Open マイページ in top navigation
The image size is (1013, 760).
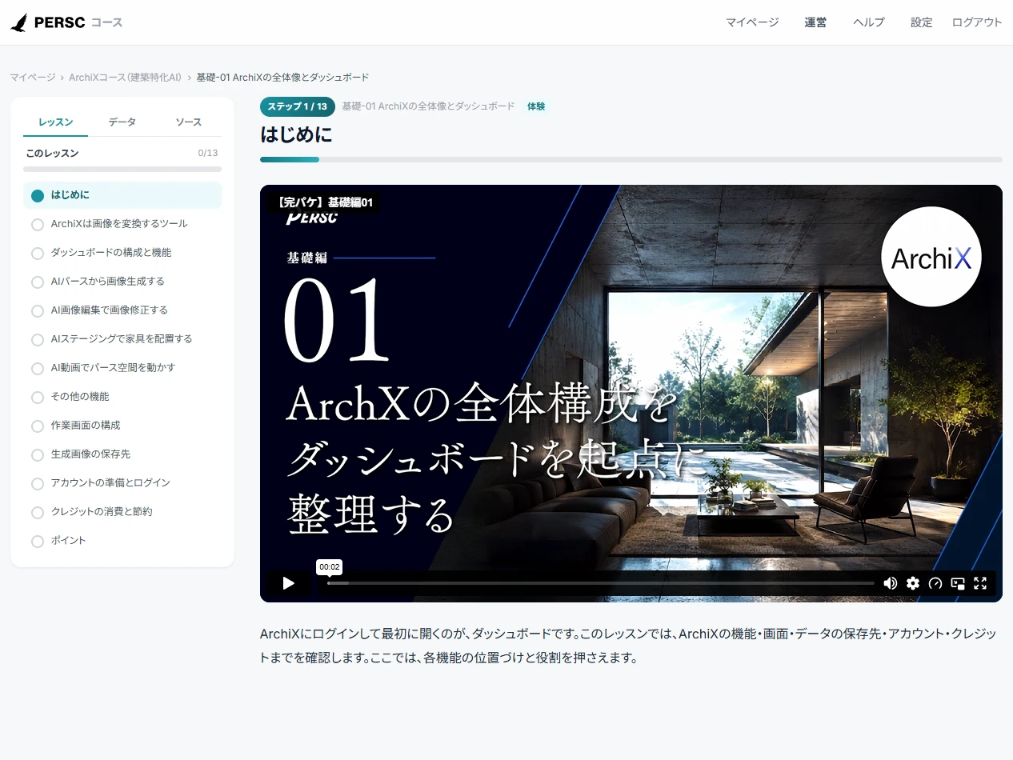pyautogui.click(x=752, y=22)
